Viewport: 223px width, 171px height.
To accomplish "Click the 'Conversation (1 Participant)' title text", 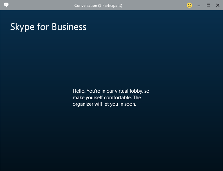I will pyautogui.click(x=98, y=6).
